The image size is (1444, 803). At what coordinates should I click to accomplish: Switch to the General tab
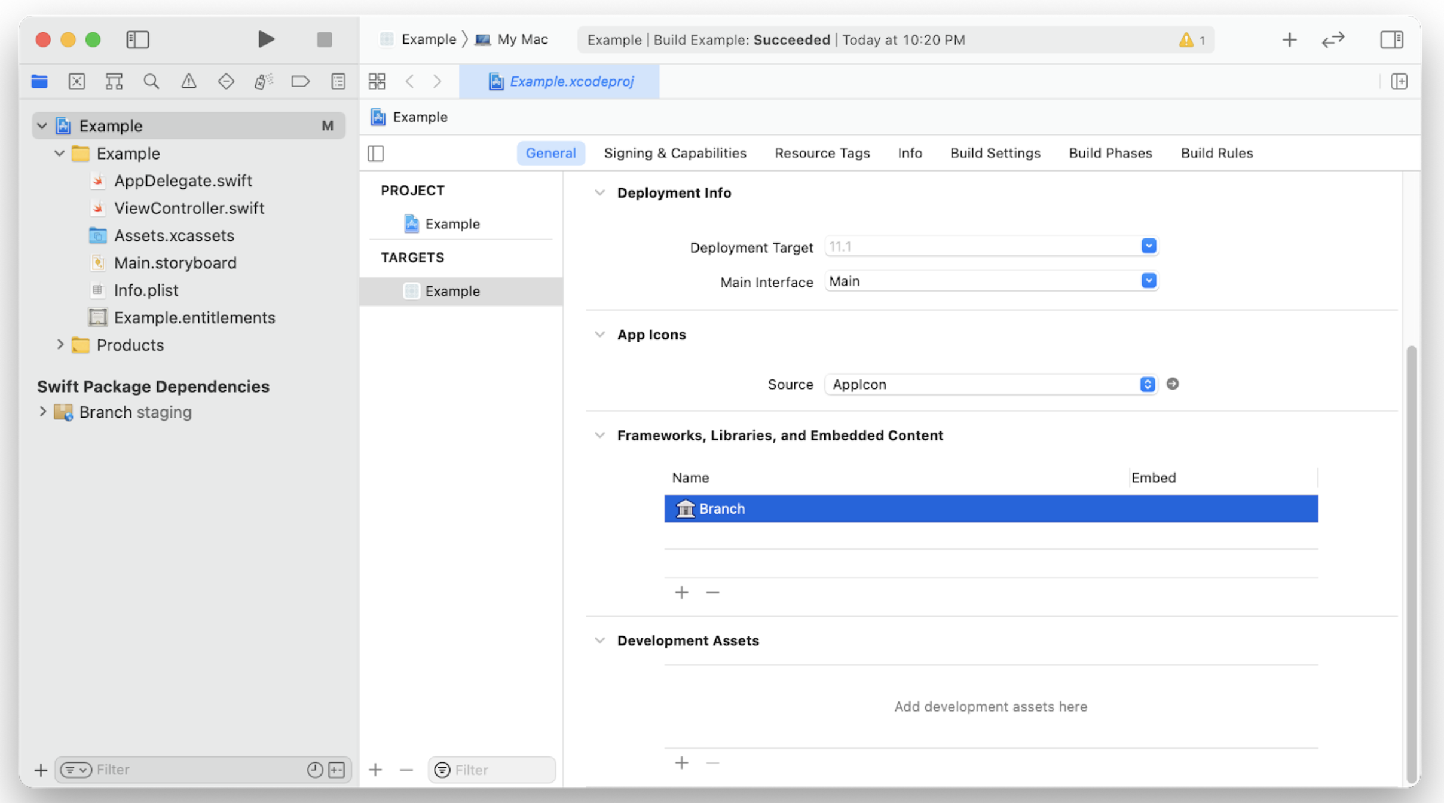coord(550,153)
